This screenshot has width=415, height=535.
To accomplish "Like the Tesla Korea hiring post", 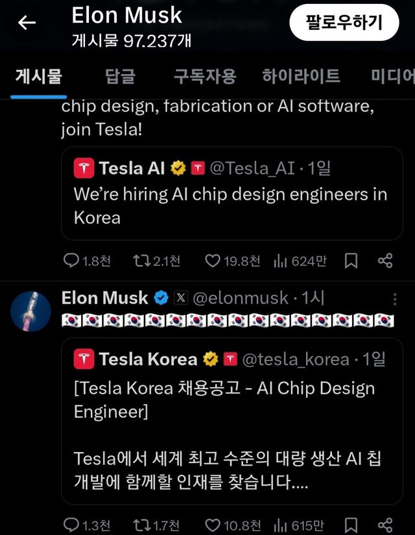I will (x=213, y=525).
